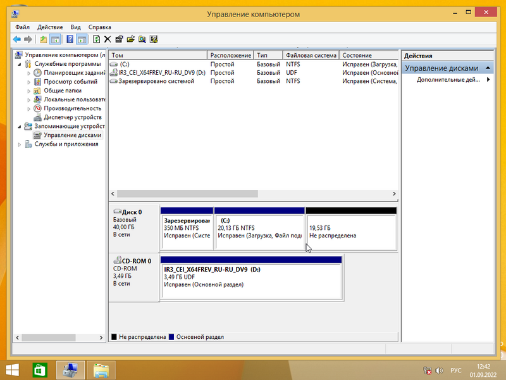This screenshot has width=506, height=380.
Task: Click the settings checklist toolbar icon
Action: point(154,39)
